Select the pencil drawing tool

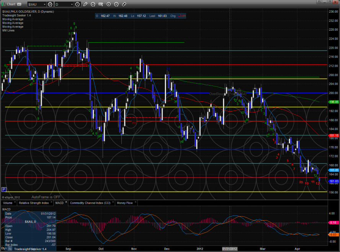pyautogui.click(x=85, y=4)
